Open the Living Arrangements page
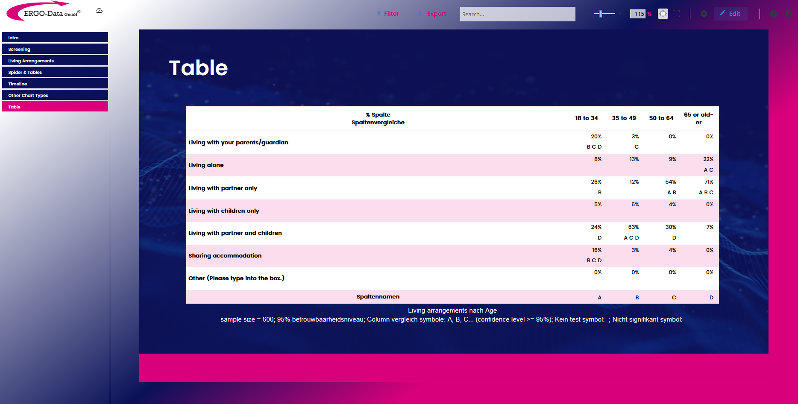 55,61
